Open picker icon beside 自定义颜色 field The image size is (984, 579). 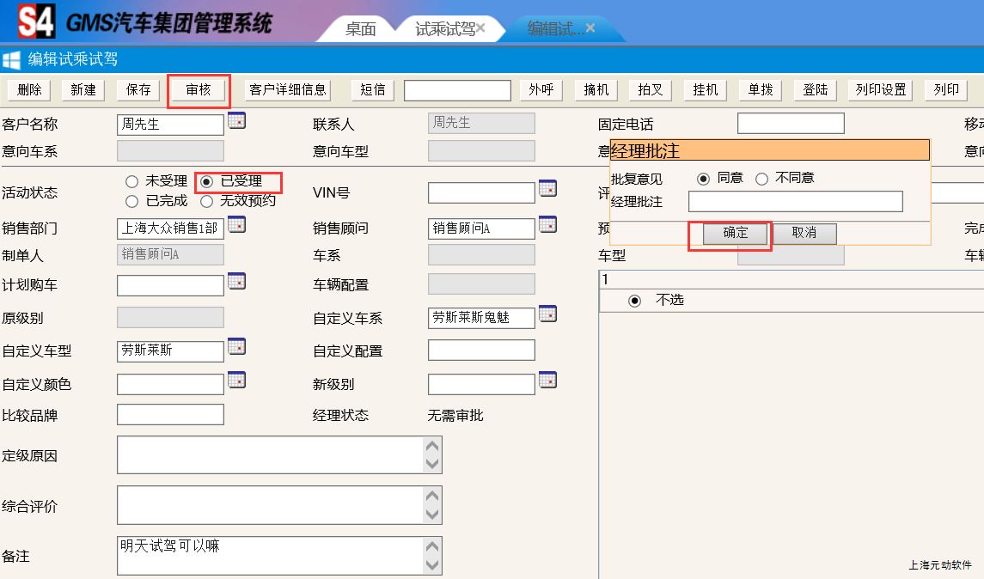click(x=236, y=380)
